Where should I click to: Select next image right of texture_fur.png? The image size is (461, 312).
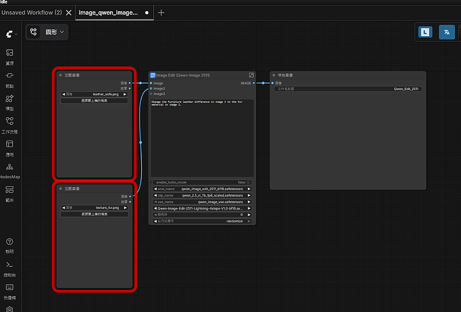coord(125,207)
